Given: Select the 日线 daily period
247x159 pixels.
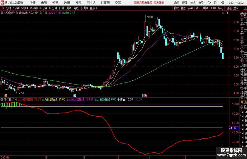Looking at the screenshot, I should (x=62, y=8).
